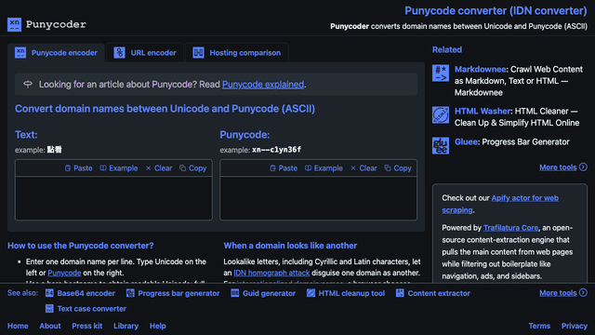The image size is (595, 335).
Task: Open More tools link in bottom bar
Action: tap(558, 293)
